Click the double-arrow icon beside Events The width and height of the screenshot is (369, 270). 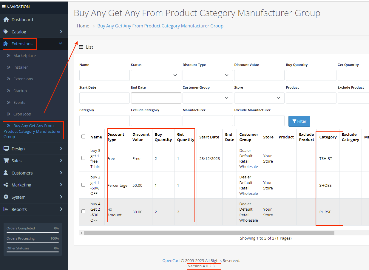pyautogui.click(x=9, y=102)
